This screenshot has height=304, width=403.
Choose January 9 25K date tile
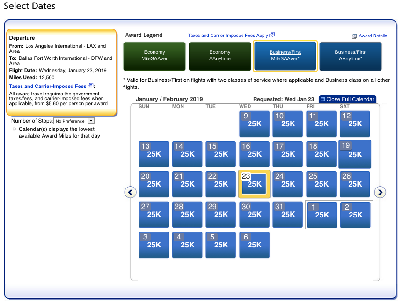pos(254,123)
